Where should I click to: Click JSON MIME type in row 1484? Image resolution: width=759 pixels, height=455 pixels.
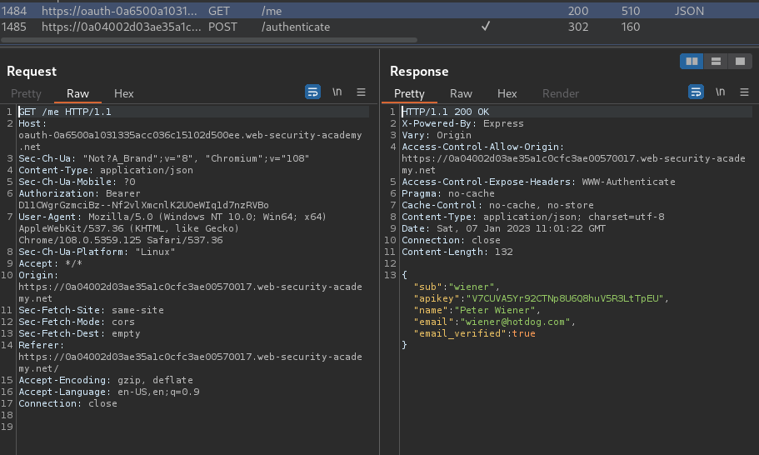pyautogui.click(x=689, y=11)
